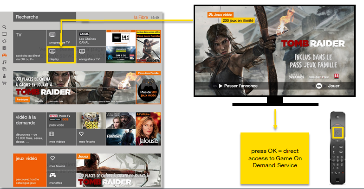This screenshot has height=189, width=364.
Task: Open settings gear in sidebar
Action: pos(4,41)
